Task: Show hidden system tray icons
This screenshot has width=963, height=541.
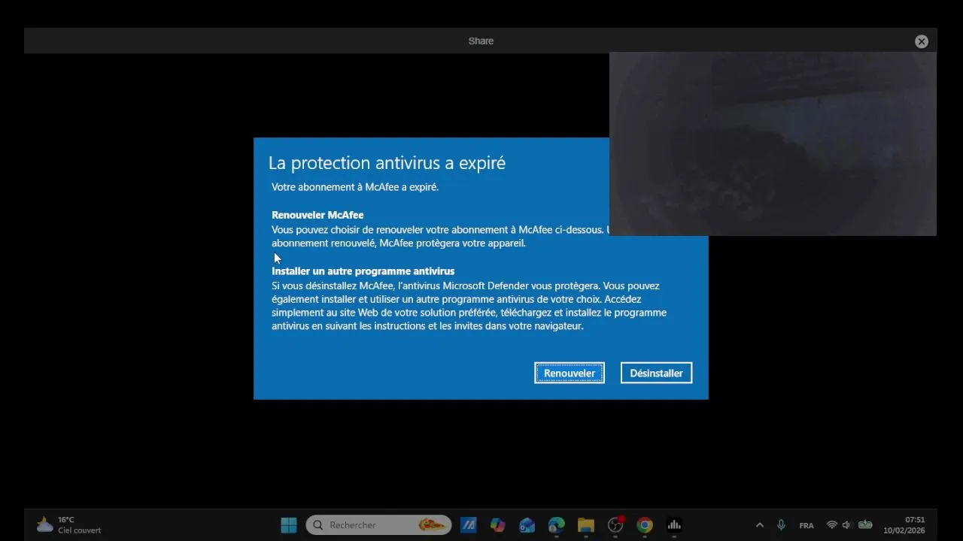Action: 759,525
